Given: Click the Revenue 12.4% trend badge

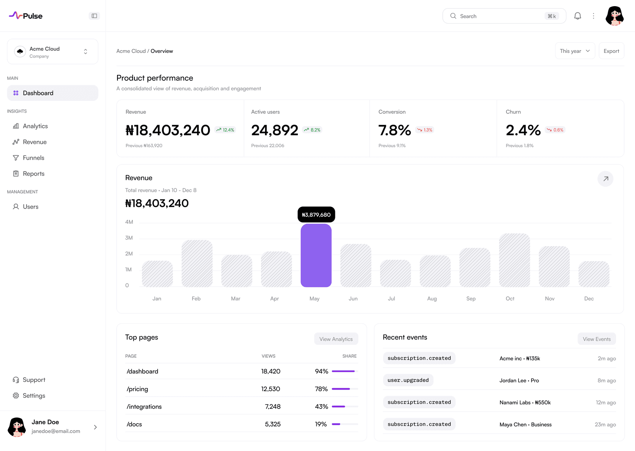Looking at the screenshot, I should [225, 130].
